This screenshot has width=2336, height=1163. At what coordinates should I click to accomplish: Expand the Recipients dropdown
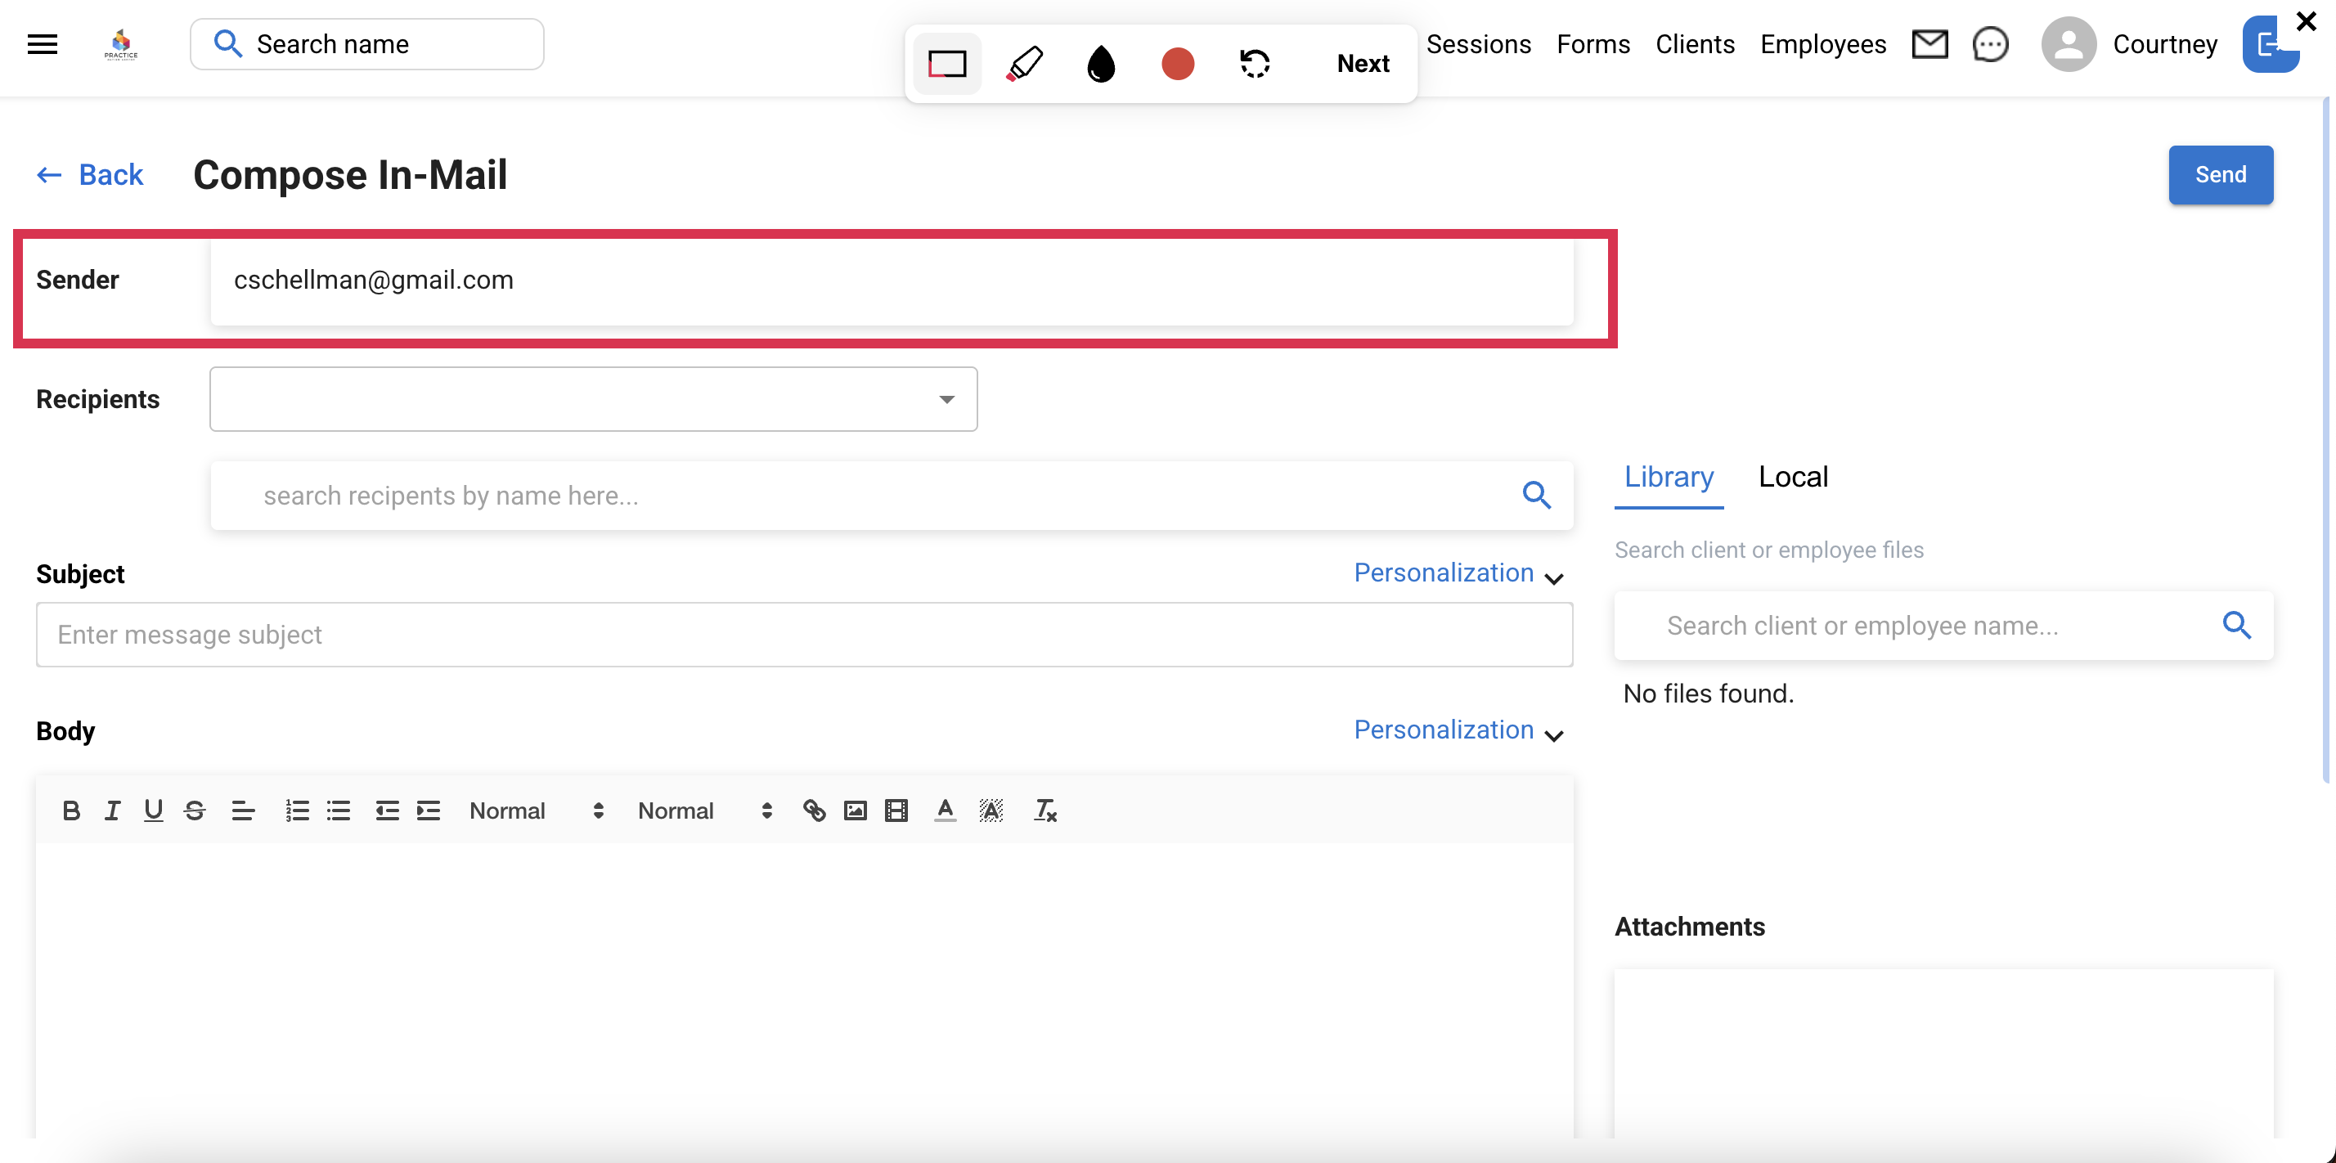(946, 399)
